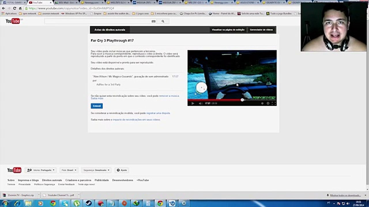Image resolution: width=369 pixels, height=207 pixels.
Task: Click the 'Sobre' footer link
Action: click(x=11, y=180)
